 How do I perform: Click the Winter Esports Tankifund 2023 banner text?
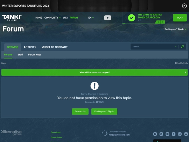[x=26, y=6]
